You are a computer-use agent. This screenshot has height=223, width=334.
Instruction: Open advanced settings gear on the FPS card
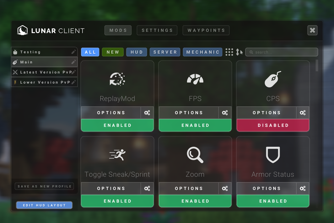point(225,113)
